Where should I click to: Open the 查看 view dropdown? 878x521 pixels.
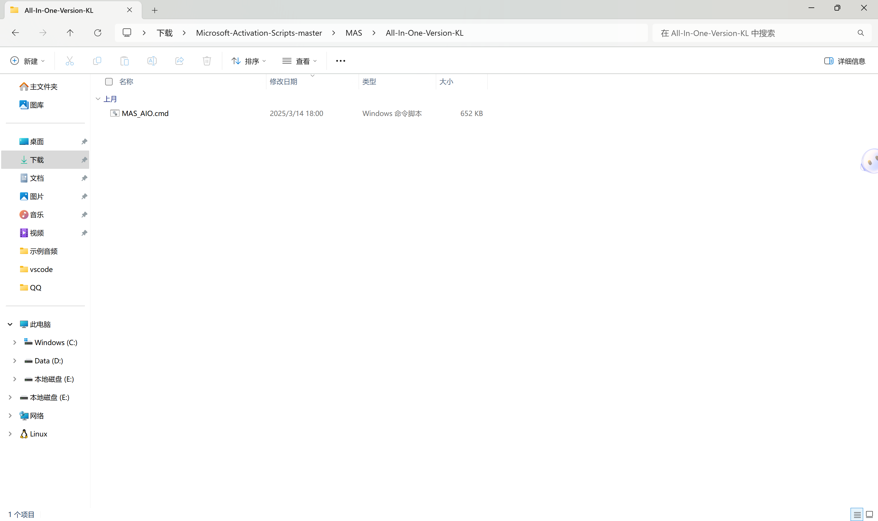300,61
